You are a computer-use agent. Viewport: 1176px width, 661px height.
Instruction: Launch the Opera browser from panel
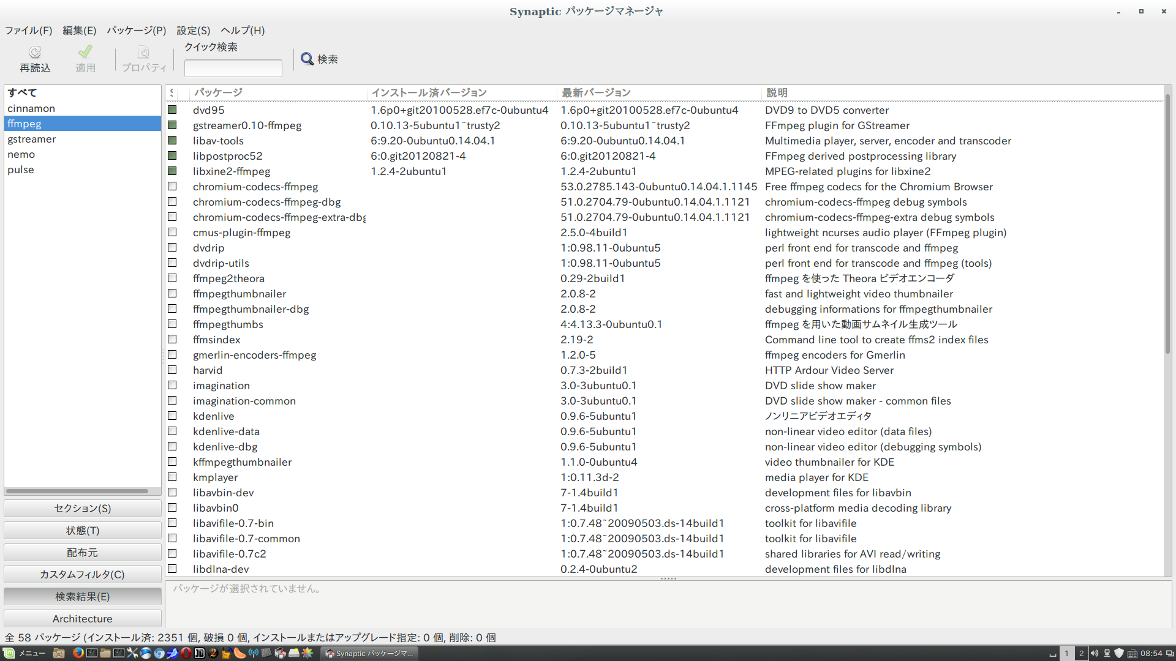click(x=186, y=653)
